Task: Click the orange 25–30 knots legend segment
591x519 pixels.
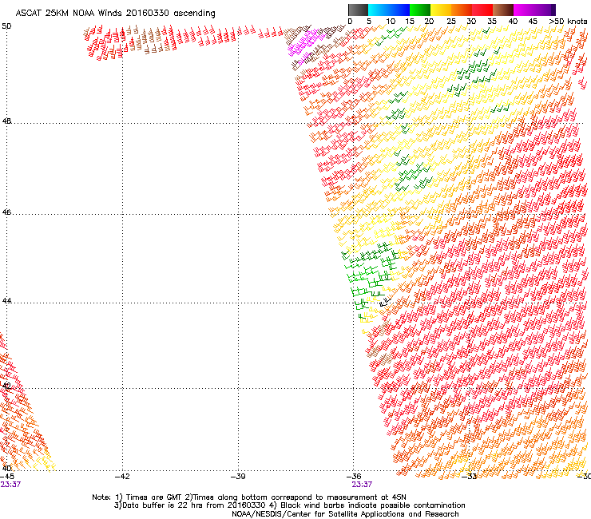Action: pyautogui.click(x=462, y=10)
